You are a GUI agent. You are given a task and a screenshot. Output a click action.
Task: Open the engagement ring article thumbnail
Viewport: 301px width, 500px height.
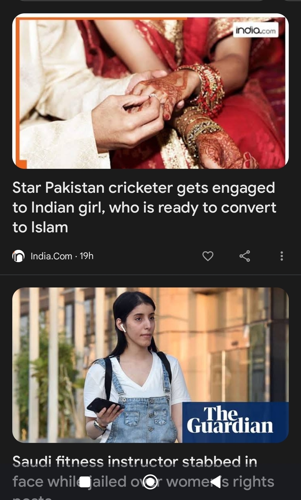[151, 91]
